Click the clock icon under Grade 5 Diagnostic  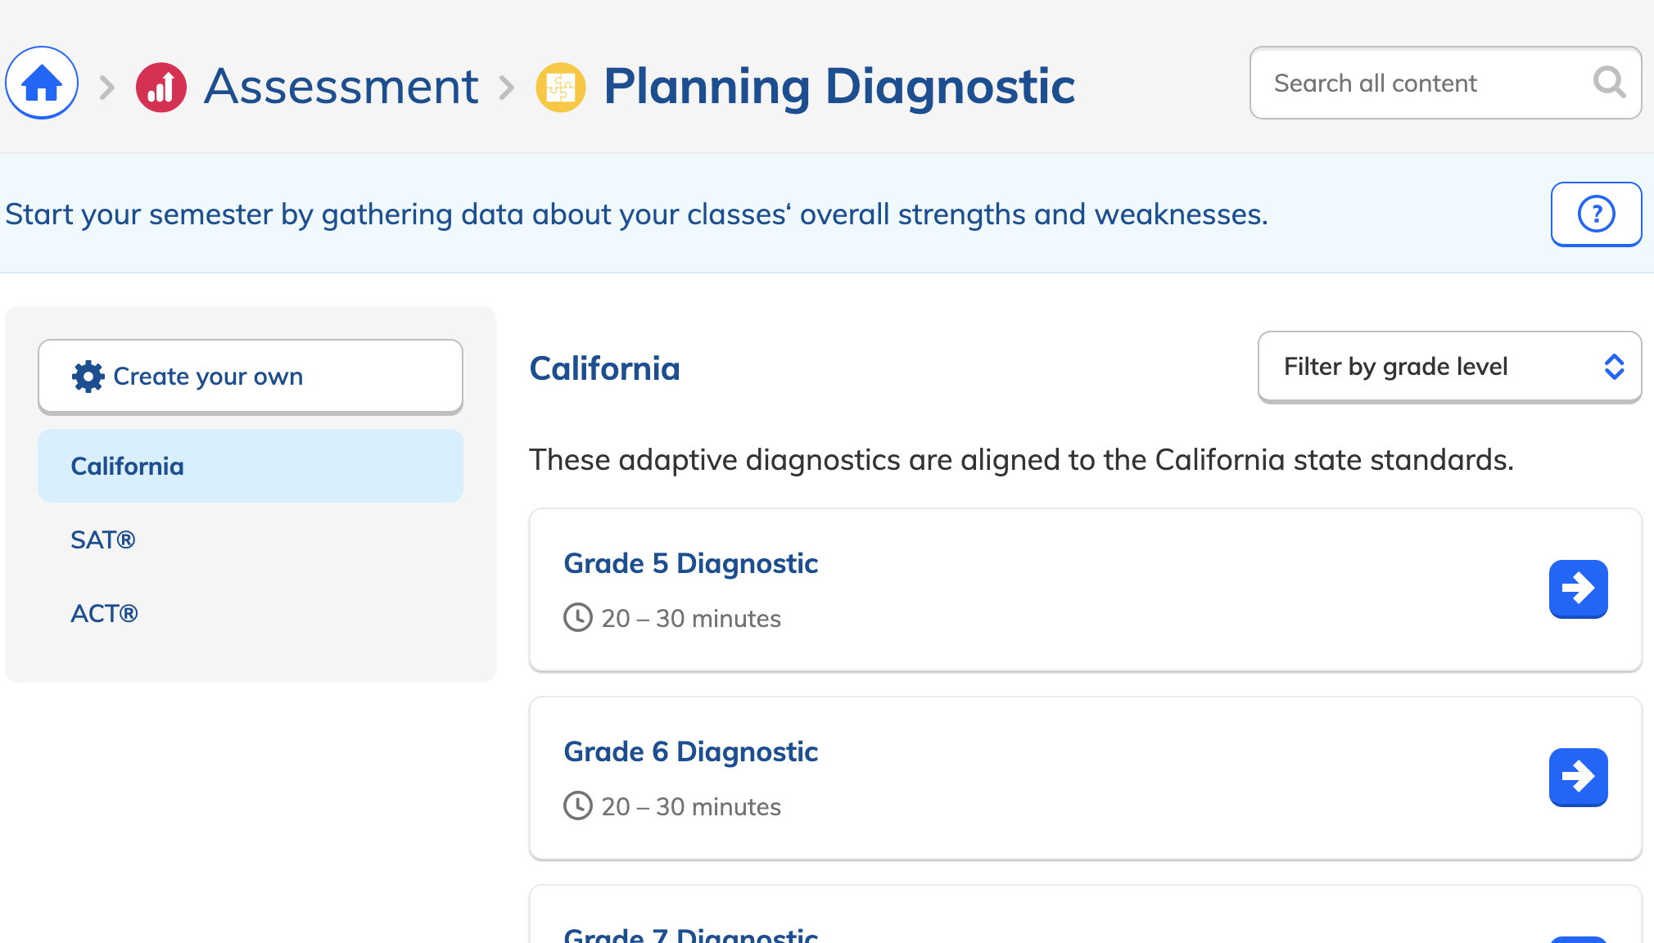coord(578,617)
